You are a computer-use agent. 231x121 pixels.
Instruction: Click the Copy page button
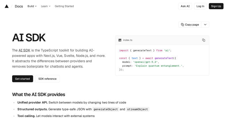click(x=190, y=24)
